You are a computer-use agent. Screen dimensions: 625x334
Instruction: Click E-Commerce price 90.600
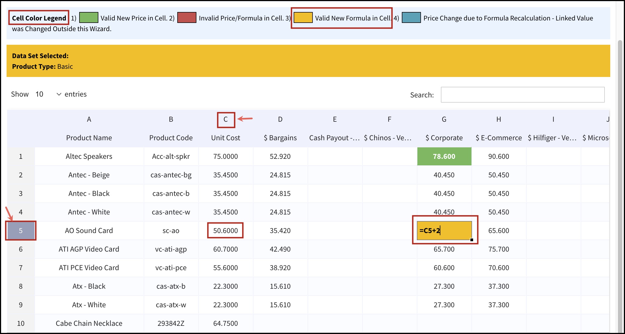click(x=499, y=156)
